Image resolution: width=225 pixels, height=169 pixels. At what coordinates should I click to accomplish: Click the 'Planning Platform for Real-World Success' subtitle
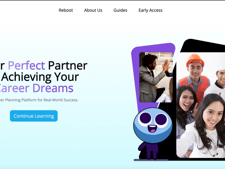click(x=42, y=100)
